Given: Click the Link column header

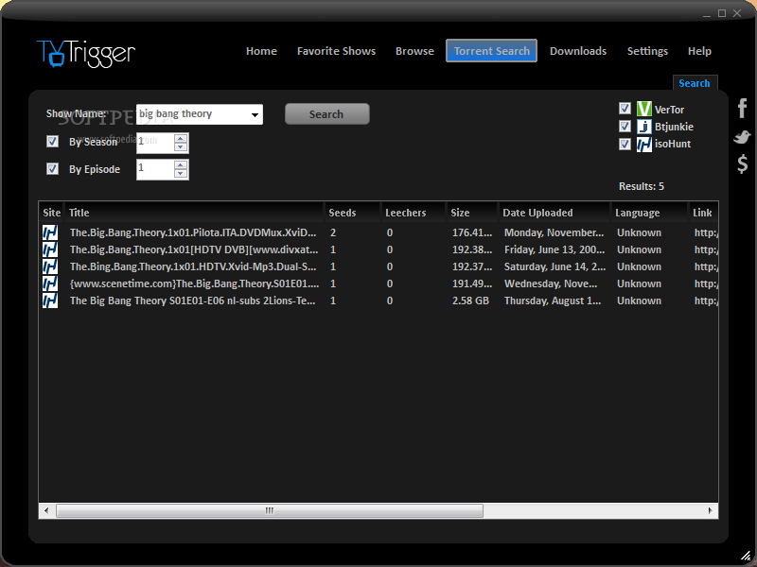Looking at the screenshot, I should point(704,213).
